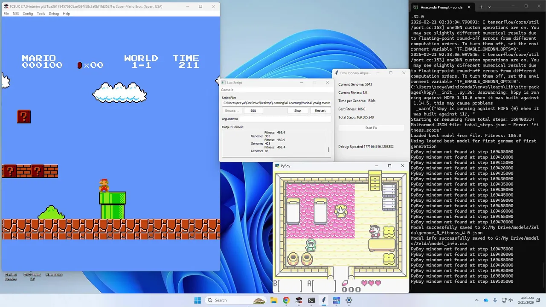Screen dimensions: 546x307
Task: Open a new terminal tab
Action: [481, 7]
